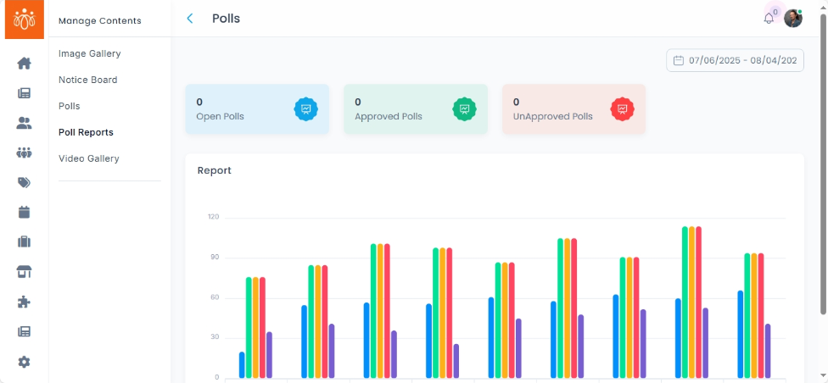Open the Polls menu item
This screenshot has height=383, width=828.
click(x=70, y=106)
